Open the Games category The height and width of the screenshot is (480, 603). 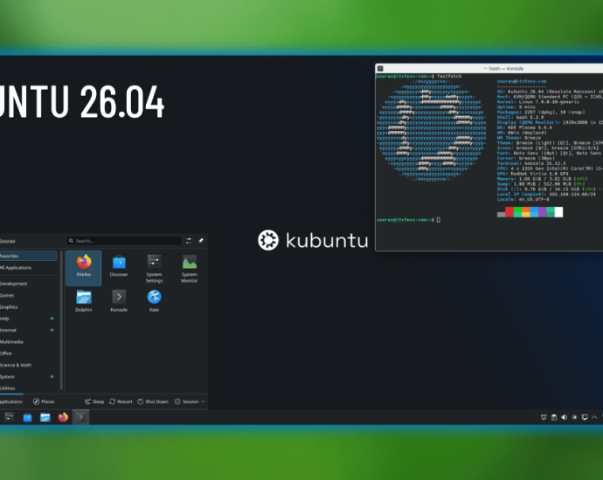click(x=28, y=295)
